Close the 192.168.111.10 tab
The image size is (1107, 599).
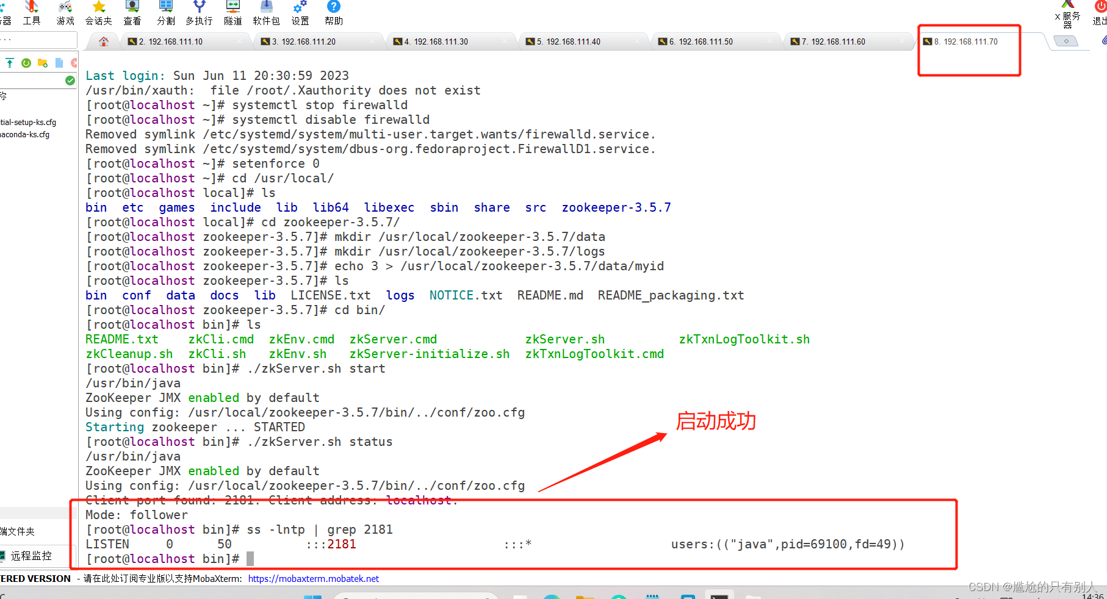[x=240, y=41]
